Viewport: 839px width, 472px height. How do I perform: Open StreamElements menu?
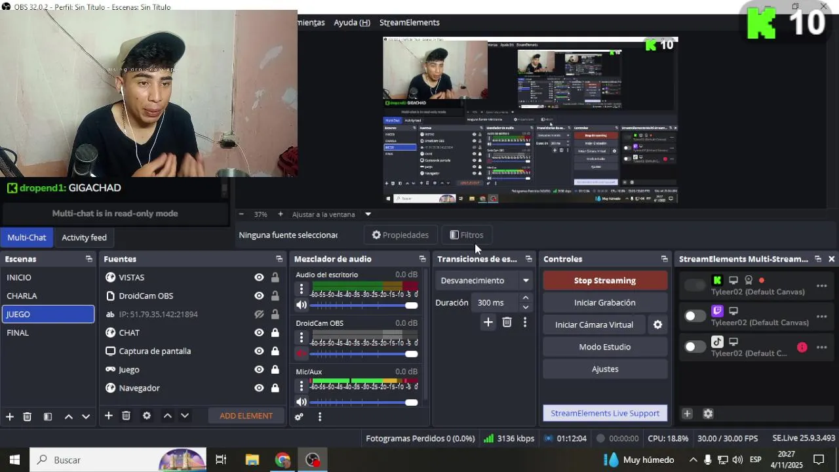[x=409, y=22]
